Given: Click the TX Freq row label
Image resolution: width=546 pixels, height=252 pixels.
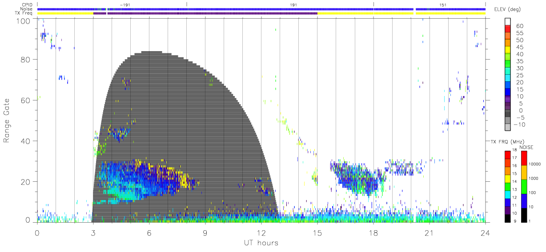Looking at the screenshot, I should [24, 13].
